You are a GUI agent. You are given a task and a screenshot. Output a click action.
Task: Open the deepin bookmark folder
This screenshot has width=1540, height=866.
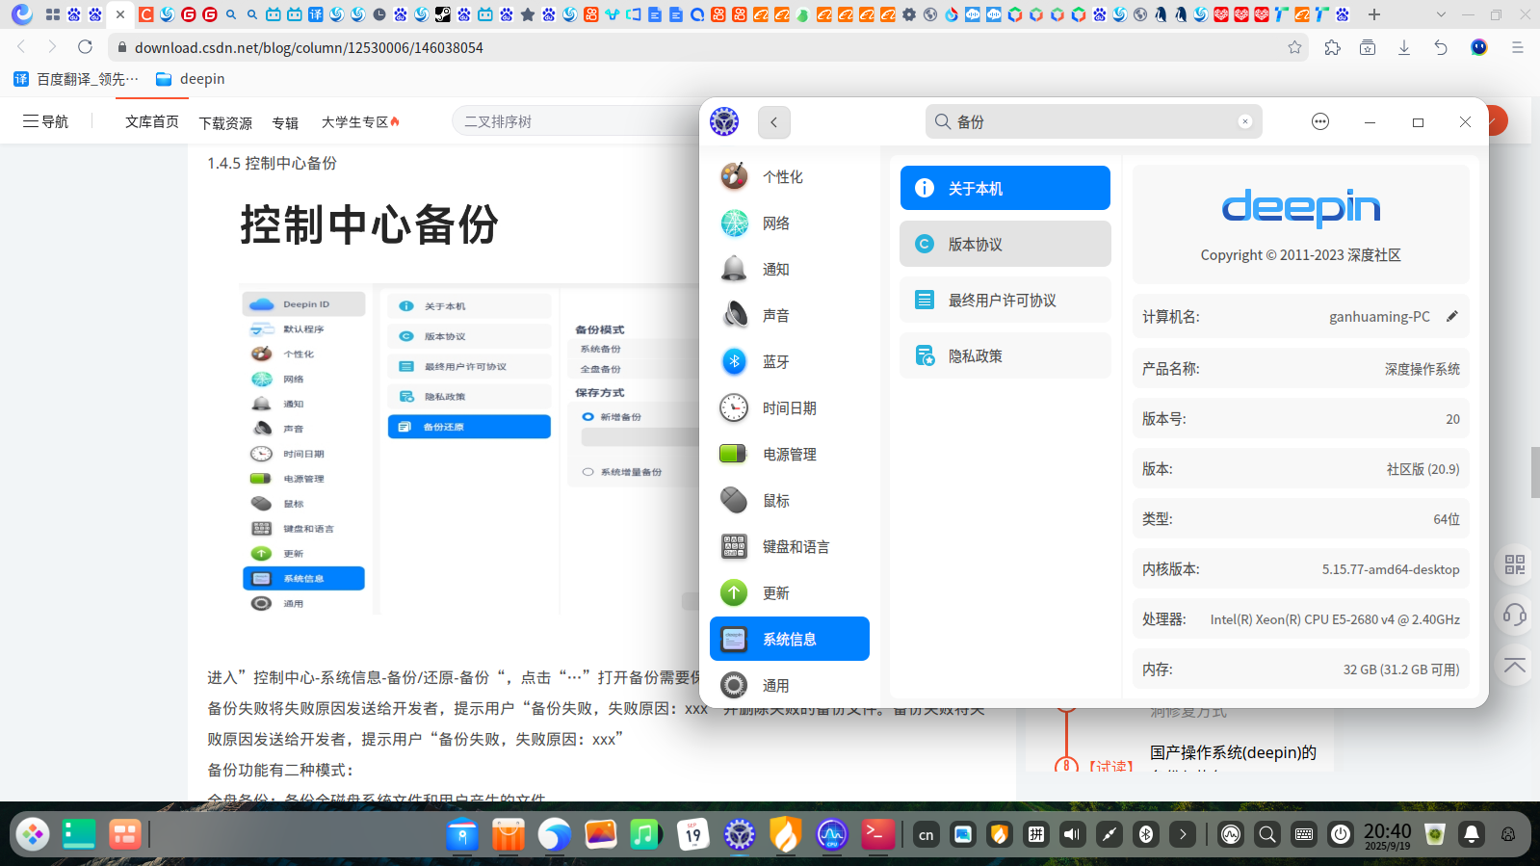tap(190, 79)
